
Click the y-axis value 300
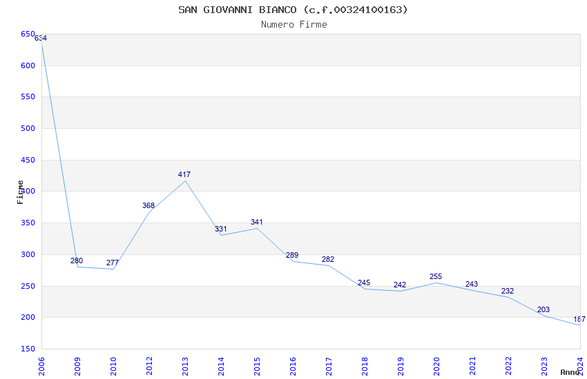point(28,255)
